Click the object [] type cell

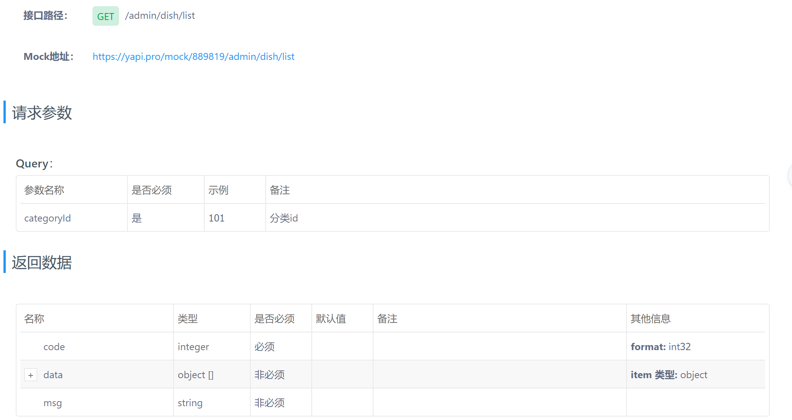195,375
